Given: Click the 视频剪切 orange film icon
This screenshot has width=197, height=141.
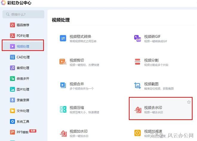Looking at the screenshot, I should (x=63, y=62).
